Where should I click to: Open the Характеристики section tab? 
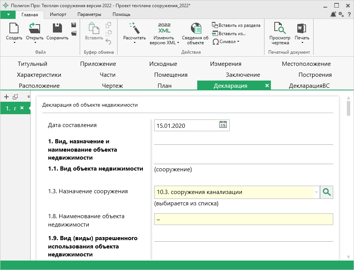39,75
